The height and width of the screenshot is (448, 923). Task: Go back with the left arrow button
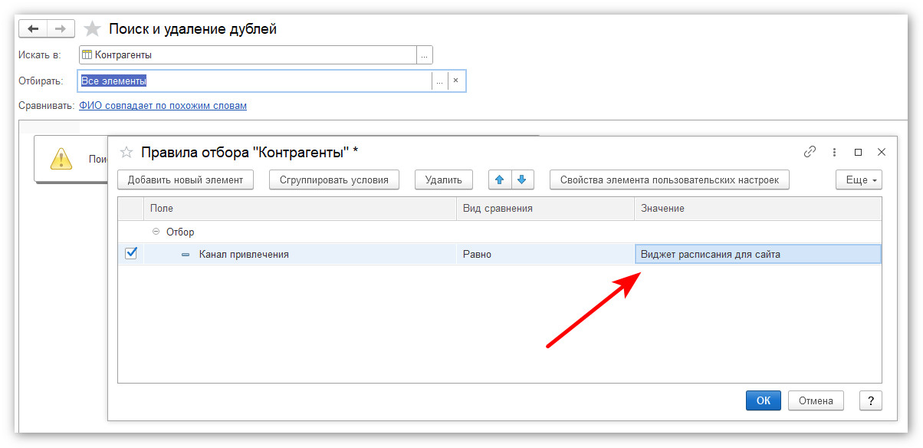(x=33, y=29)
